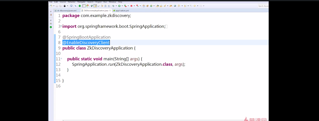Open the New Java Class dropdown arrow

154,6
